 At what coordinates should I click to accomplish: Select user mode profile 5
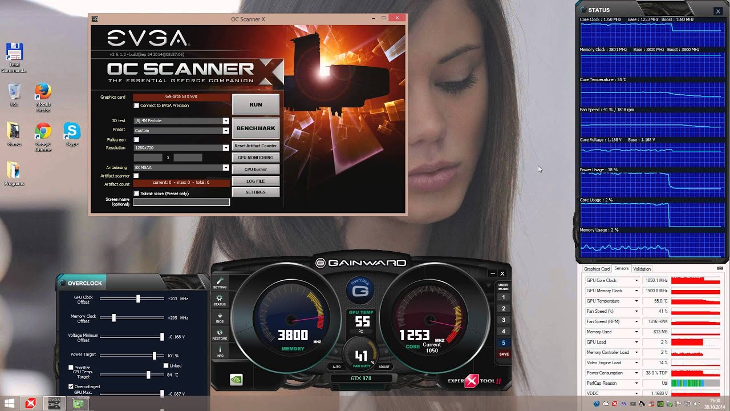tap(503, 342)
